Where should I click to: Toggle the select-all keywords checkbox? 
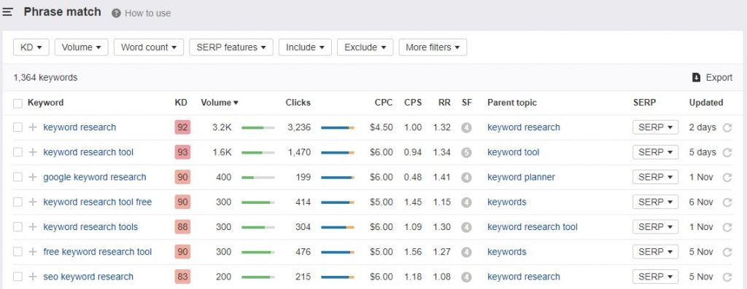click(x=18, y=103)
